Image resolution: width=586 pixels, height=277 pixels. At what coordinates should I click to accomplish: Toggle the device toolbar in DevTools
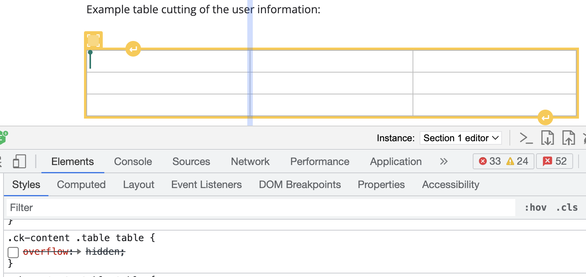[x=20, y=161]
